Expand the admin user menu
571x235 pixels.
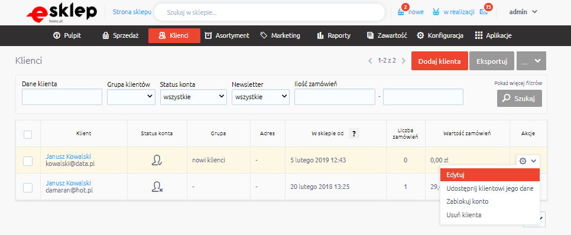(523, 12)
